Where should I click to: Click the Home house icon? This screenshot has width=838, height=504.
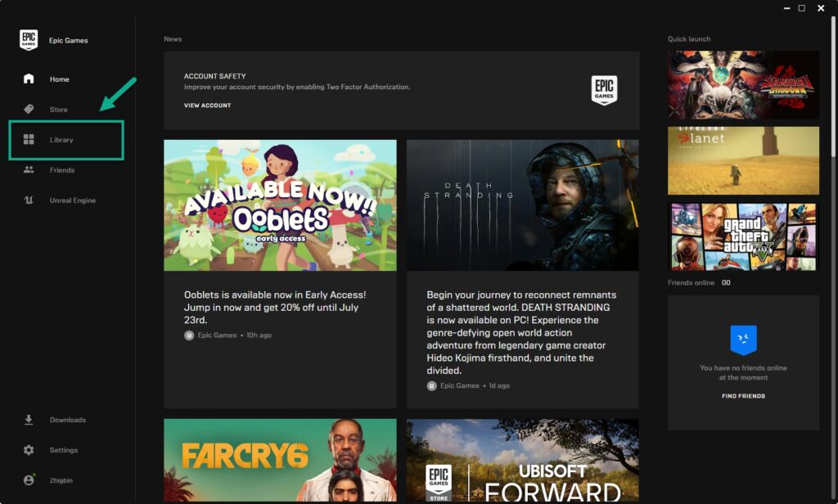click(x=29, y=79)
